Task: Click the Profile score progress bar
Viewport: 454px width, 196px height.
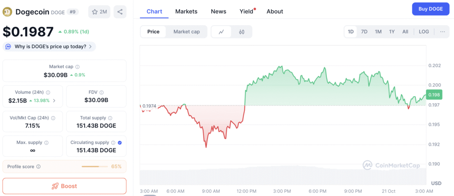Action: [94, 166]
